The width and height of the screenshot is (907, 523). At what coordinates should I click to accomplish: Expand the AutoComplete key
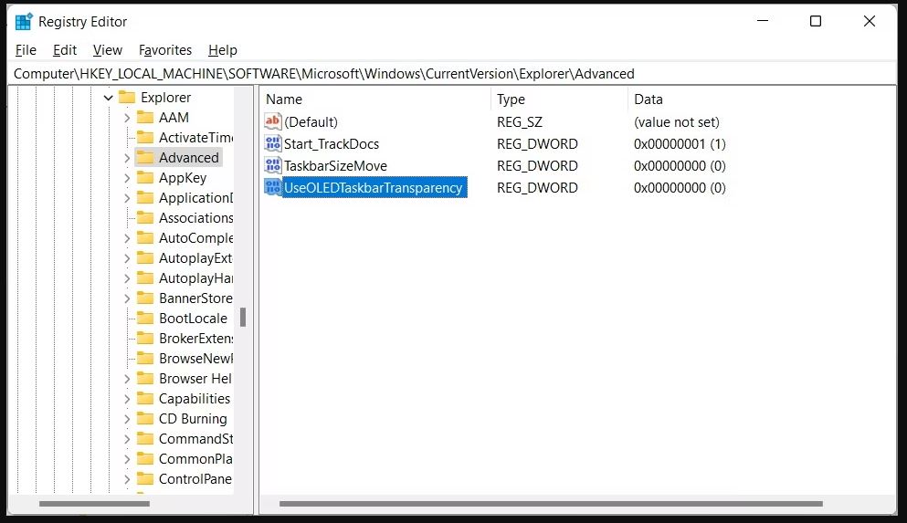[127, 238]
